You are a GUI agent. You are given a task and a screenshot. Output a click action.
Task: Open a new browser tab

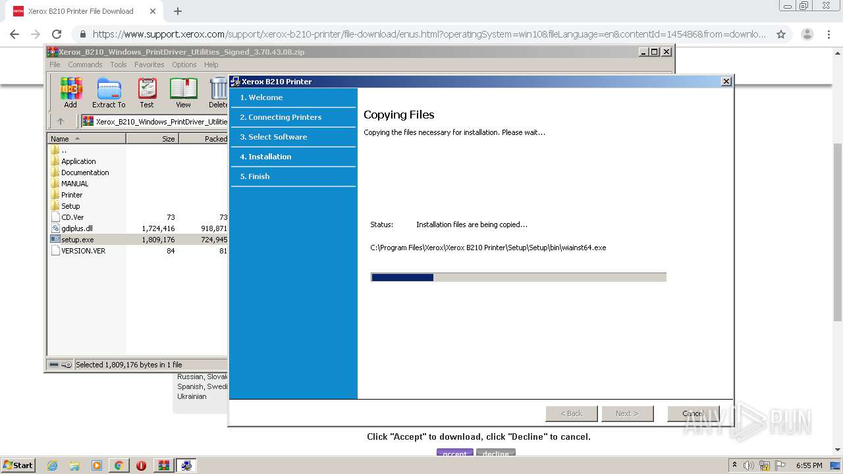(x=177, y=11)
